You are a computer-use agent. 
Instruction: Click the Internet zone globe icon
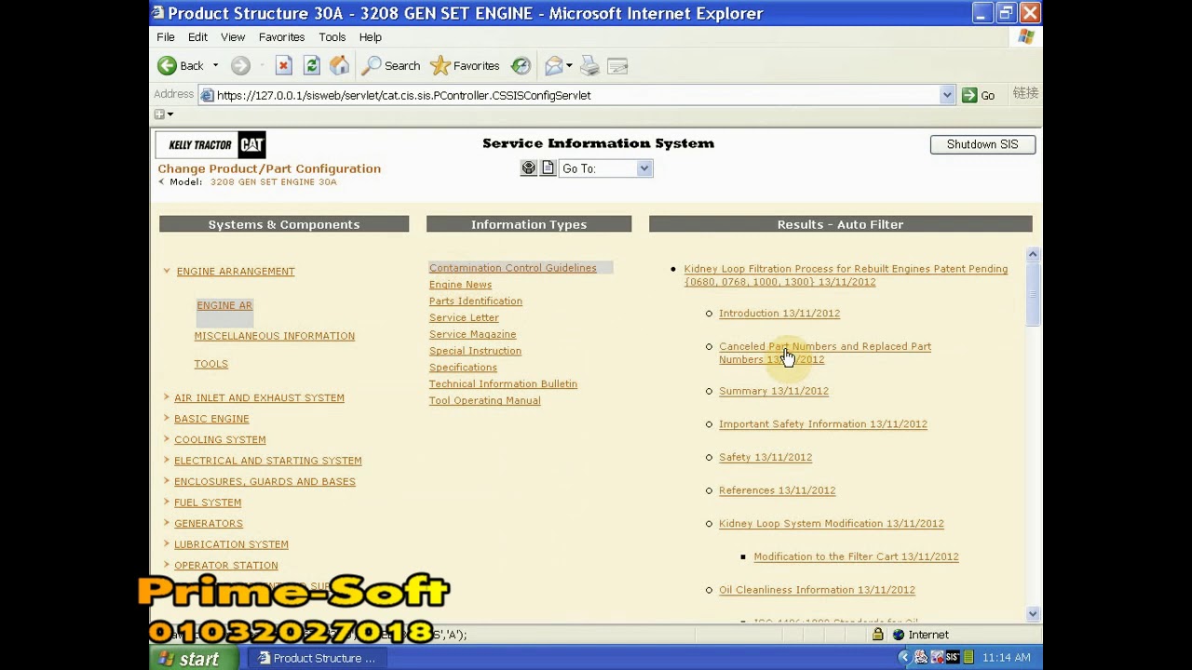coord(898,635)
